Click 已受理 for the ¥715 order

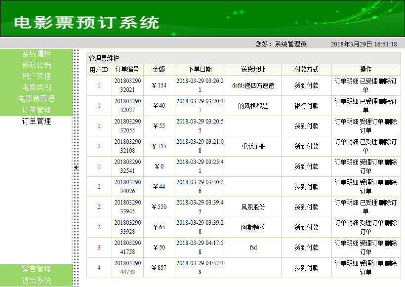point(368,142)
